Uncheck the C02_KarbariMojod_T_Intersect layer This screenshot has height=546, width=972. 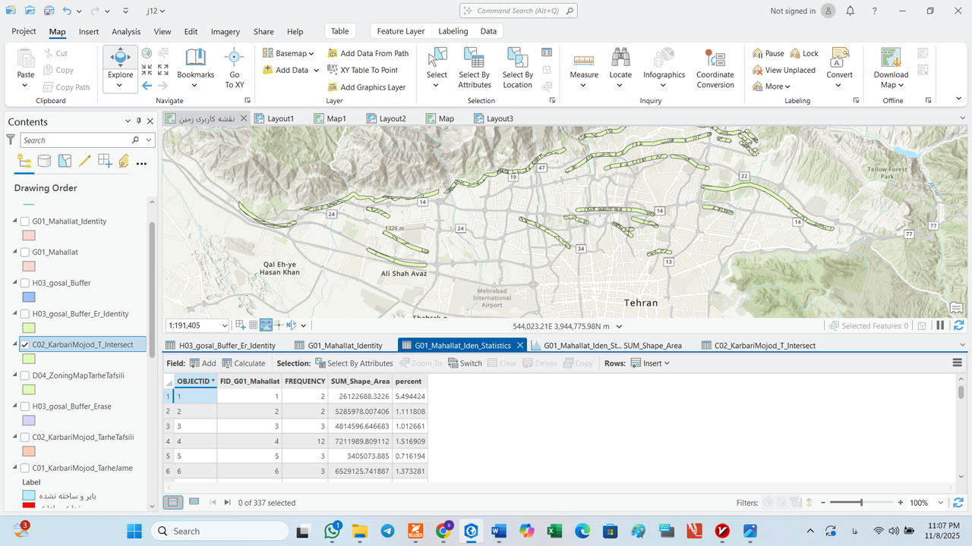25,344
